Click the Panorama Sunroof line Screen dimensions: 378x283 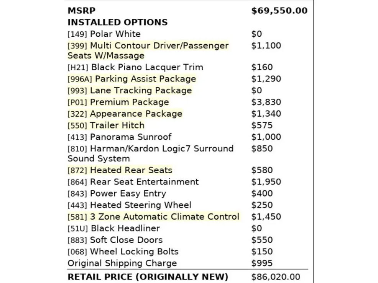coord(120,137)
